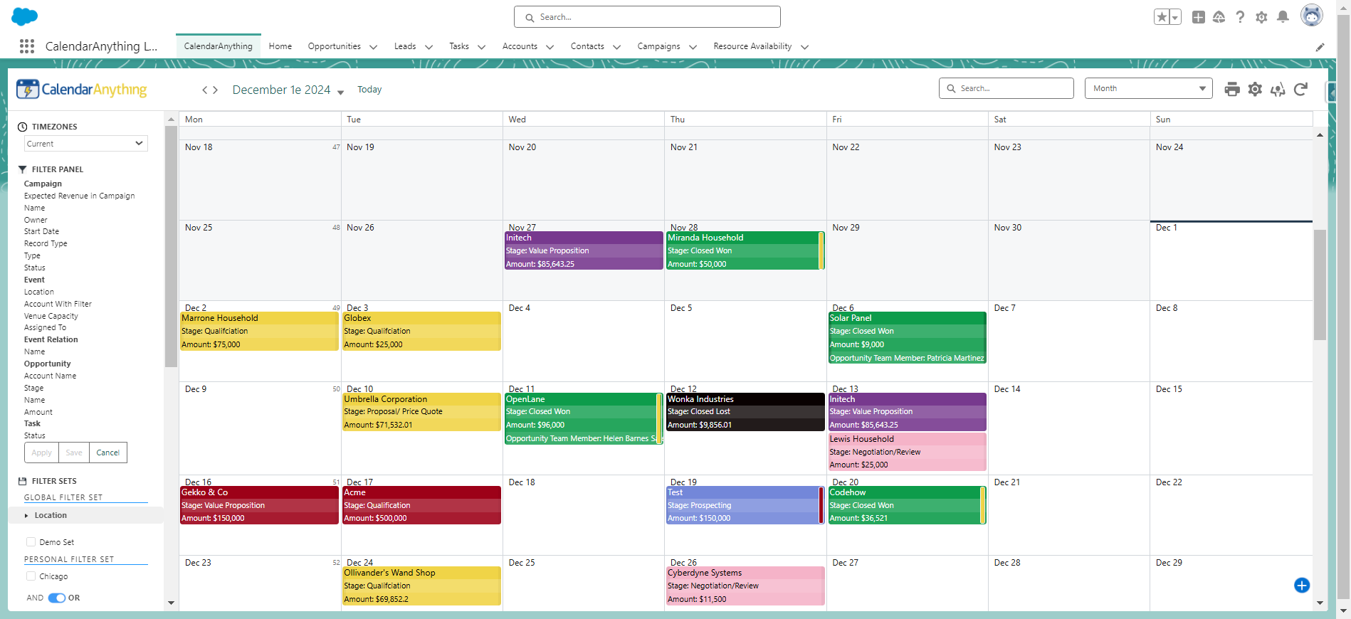1351x619 pixels.
Task: Click the Salesforce global search field
Action: (647, 17)
